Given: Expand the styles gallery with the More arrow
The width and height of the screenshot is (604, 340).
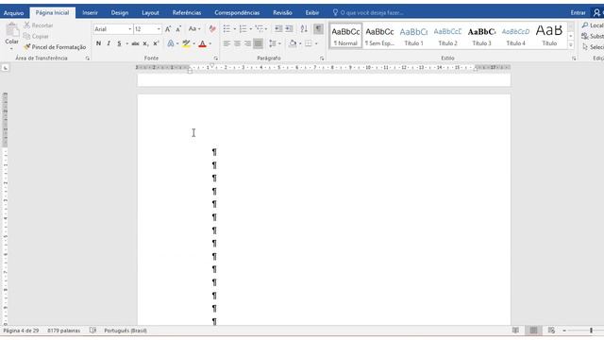Looking at the screenshot, I should tap(571, 45).
